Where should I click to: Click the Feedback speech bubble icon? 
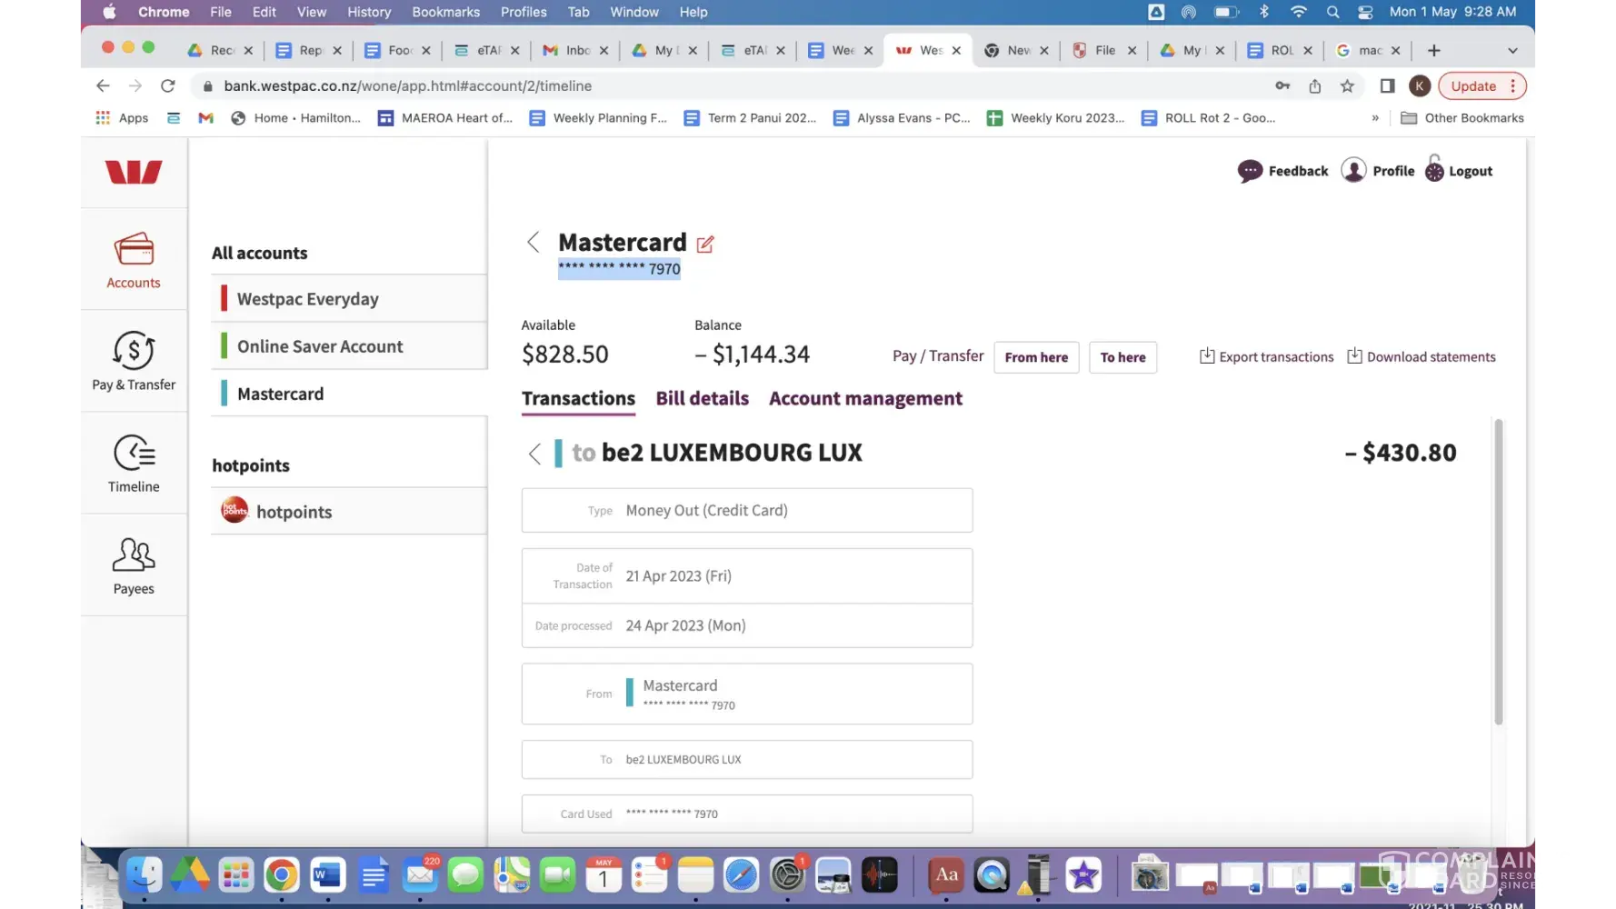pos(1250,171)
